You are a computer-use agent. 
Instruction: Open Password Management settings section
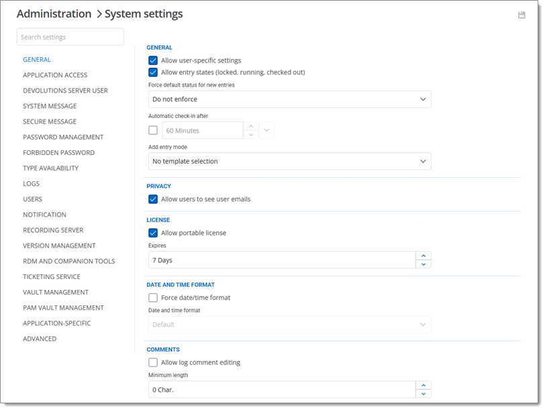(x=63, y=138)
